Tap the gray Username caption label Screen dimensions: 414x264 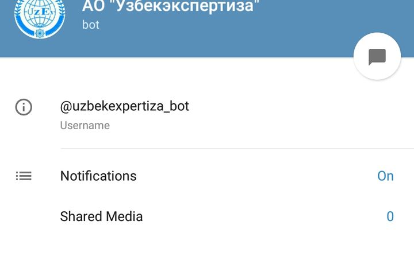pyautogui.click(x=85, y=126)
